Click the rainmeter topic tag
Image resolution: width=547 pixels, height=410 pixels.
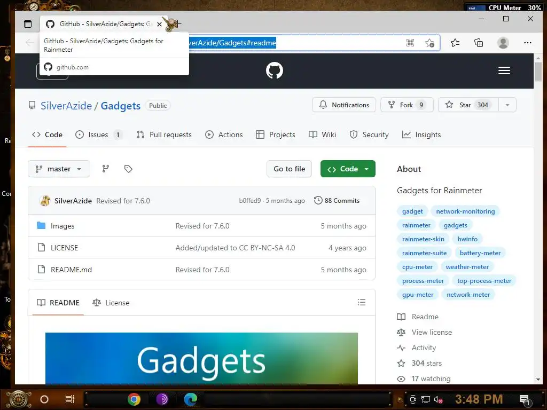416,225
